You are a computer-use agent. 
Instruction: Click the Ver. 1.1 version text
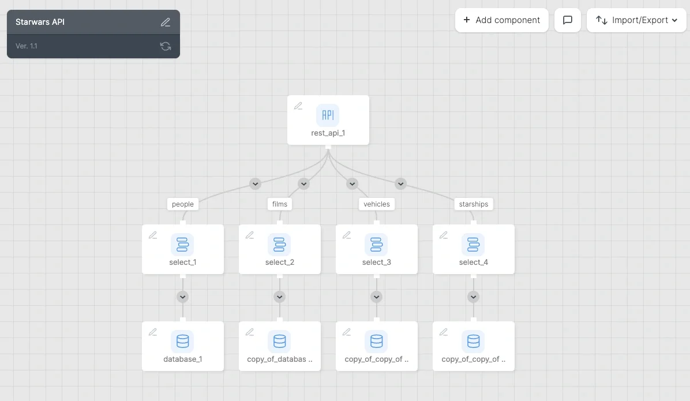pos(27,46)
